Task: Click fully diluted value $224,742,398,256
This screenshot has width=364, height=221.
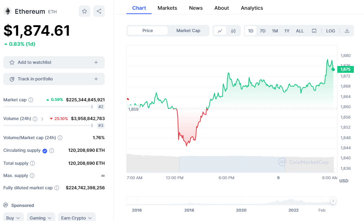Action: (85, 188)
